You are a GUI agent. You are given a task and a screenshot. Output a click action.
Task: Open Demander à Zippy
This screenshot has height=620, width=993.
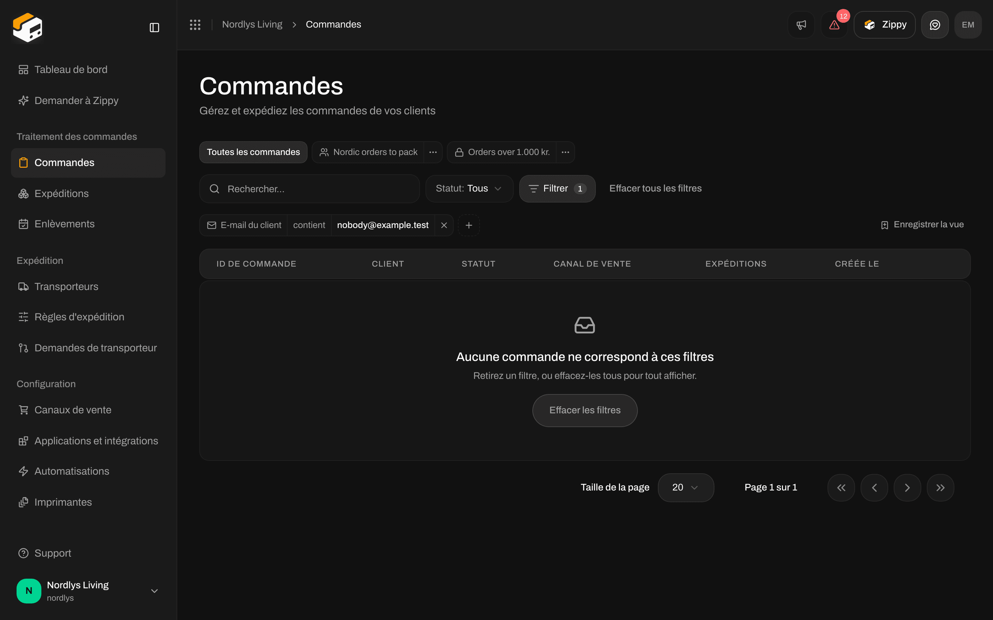[88, 101]
